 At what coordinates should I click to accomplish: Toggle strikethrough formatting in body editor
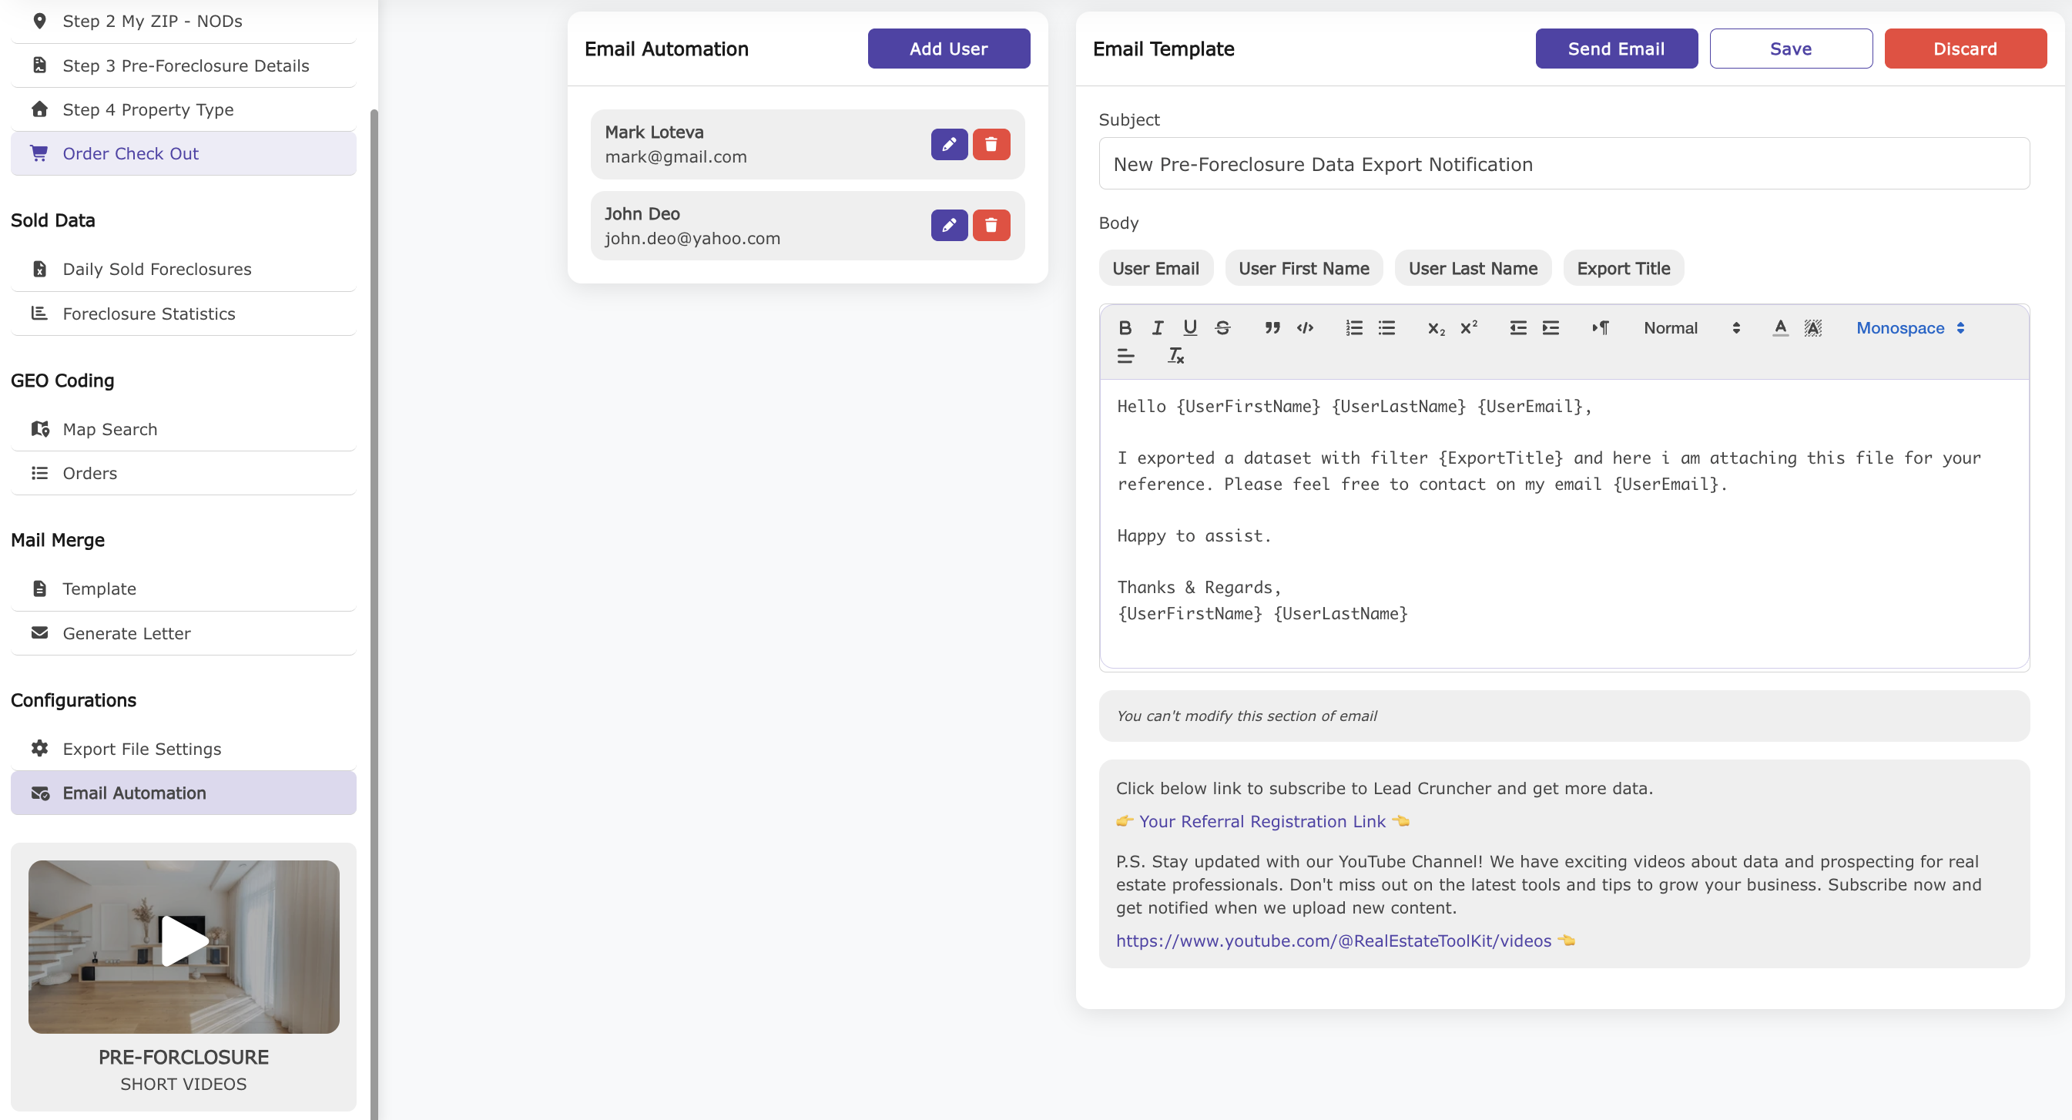click(x=1222, y=327)
